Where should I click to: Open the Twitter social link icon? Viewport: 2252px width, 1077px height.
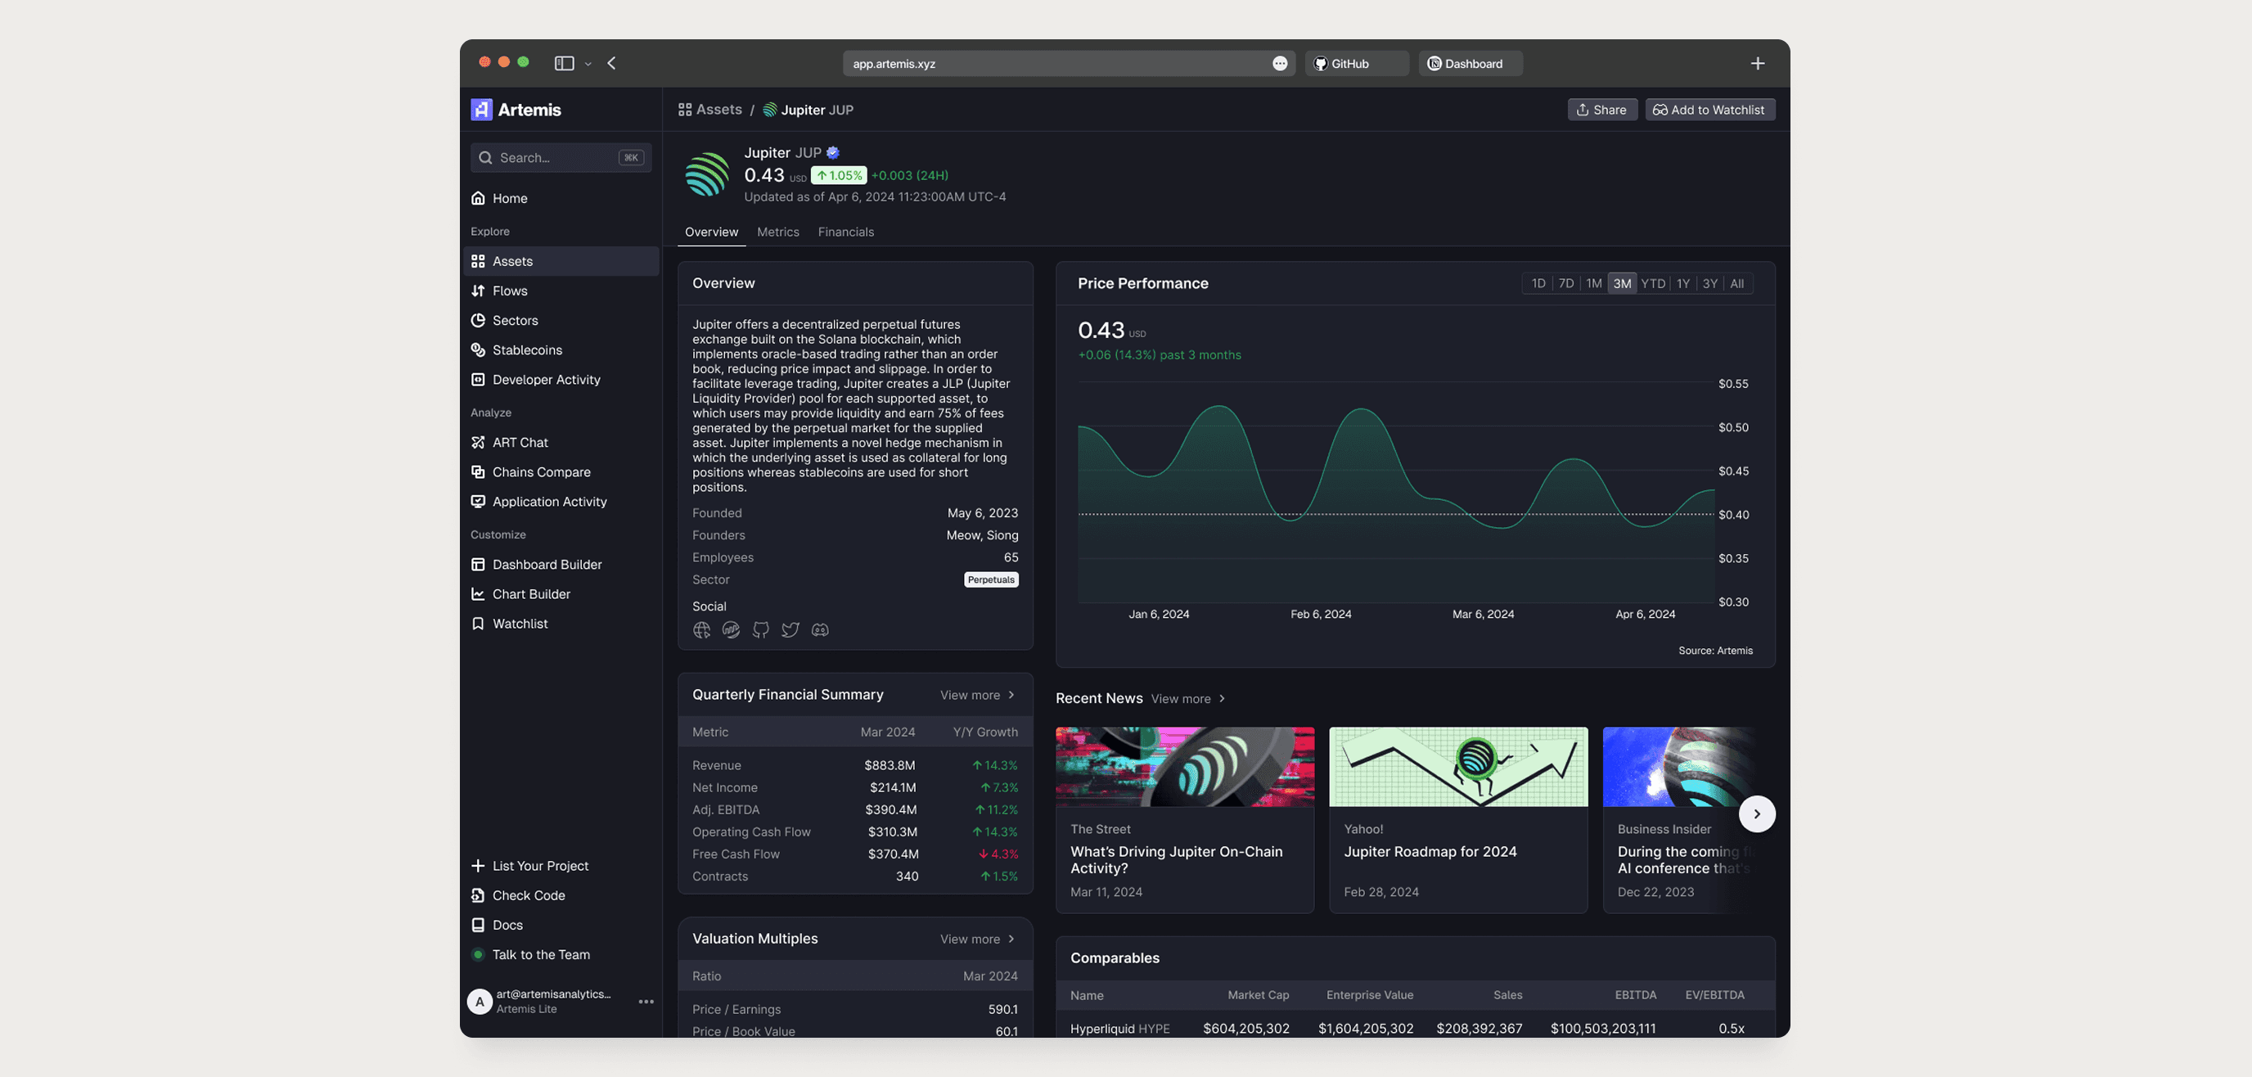[x=790, y=629]
